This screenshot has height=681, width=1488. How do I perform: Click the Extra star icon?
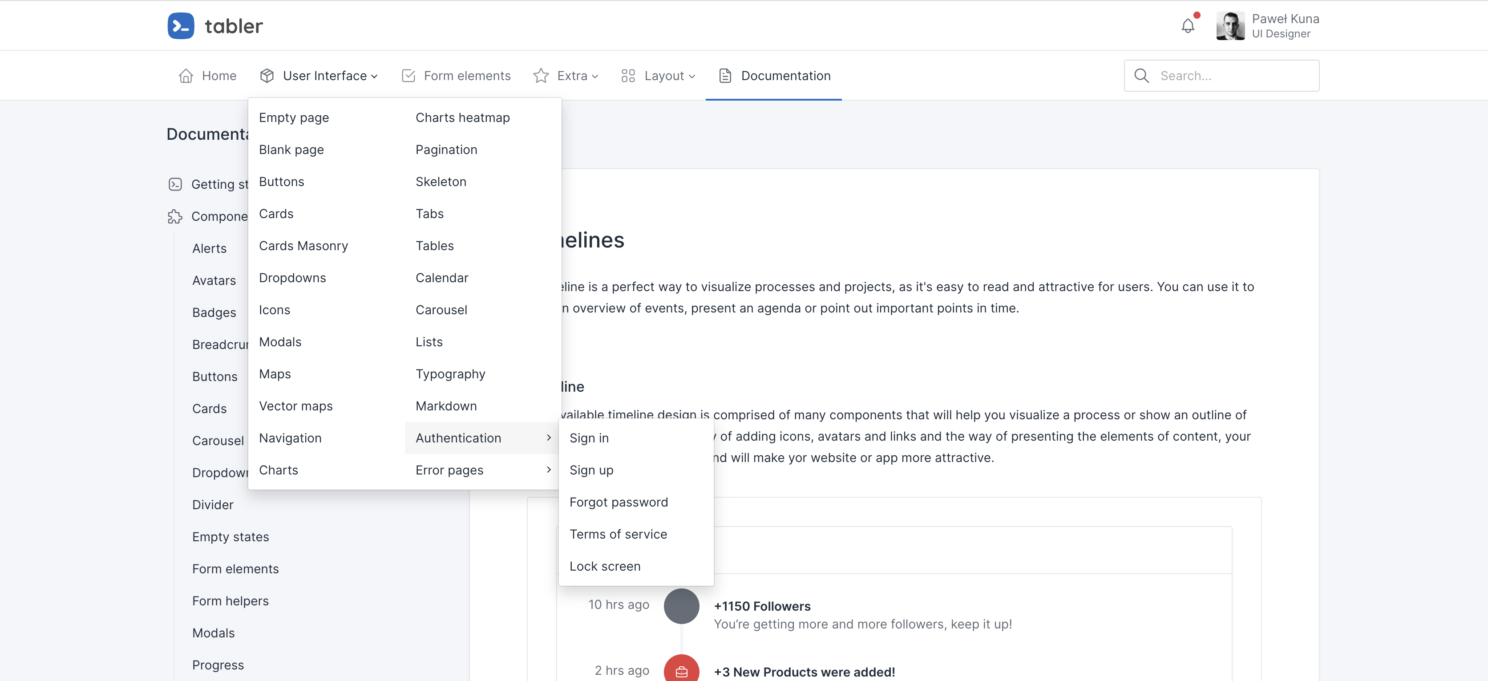[x=541, y=76]
